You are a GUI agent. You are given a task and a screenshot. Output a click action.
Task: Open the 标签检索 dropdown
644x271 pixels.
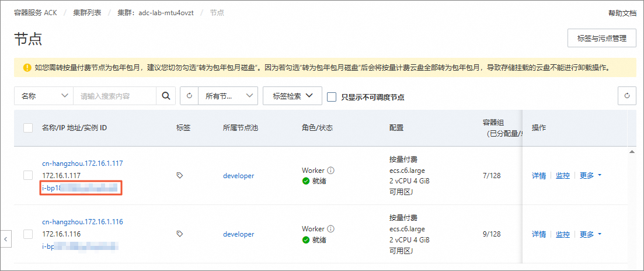293,96
